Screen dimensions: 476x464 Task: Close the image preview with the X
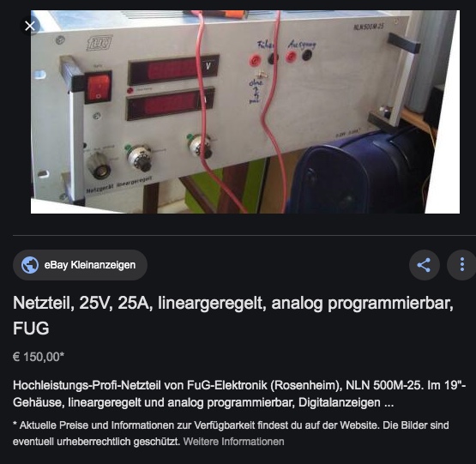[x=30, y=26]
